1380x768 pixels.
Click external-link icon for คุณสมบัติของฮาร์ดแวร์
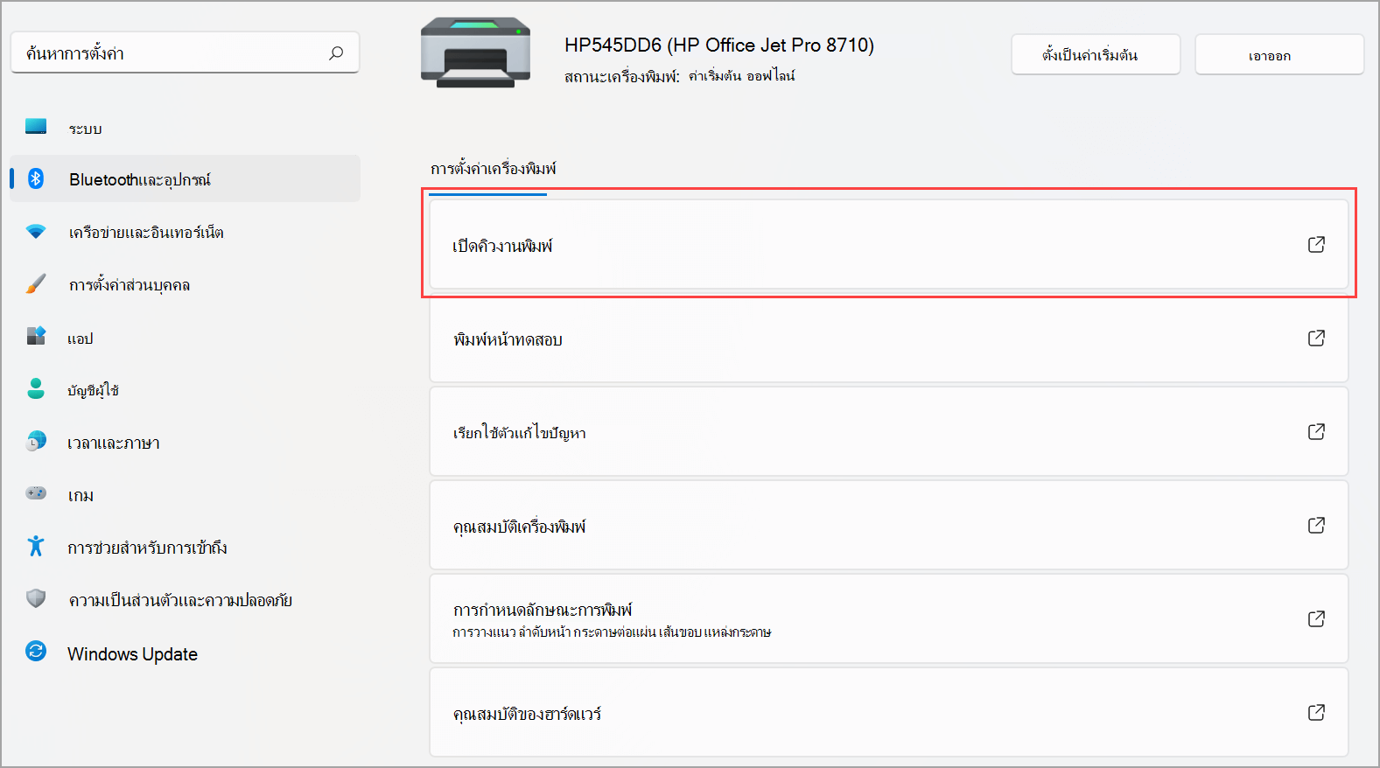1316,713
